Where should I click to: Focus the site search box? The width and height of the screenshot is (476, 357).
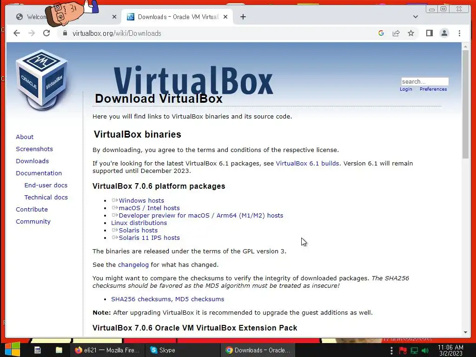coord(425,81)
